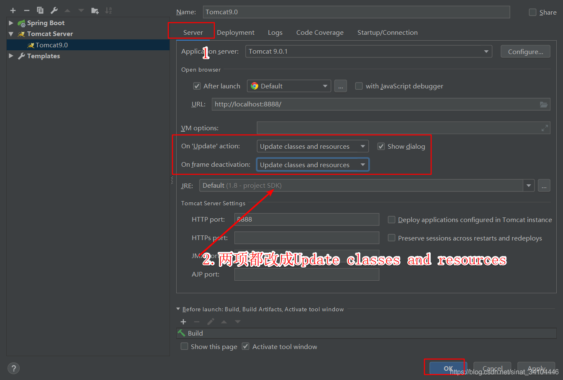Check Preserve sessions across restarts and redeploys
Screen dimensions: 563x380
(391, 238)
